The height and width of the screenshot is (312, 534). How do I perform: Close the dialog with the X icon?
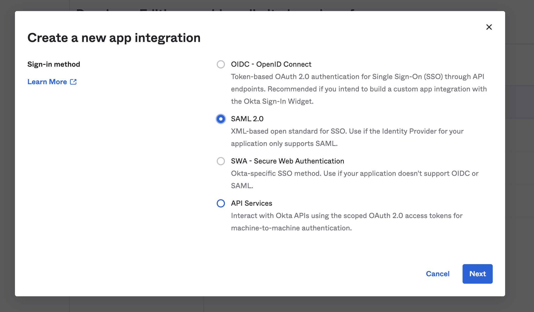tap(489, 27)
